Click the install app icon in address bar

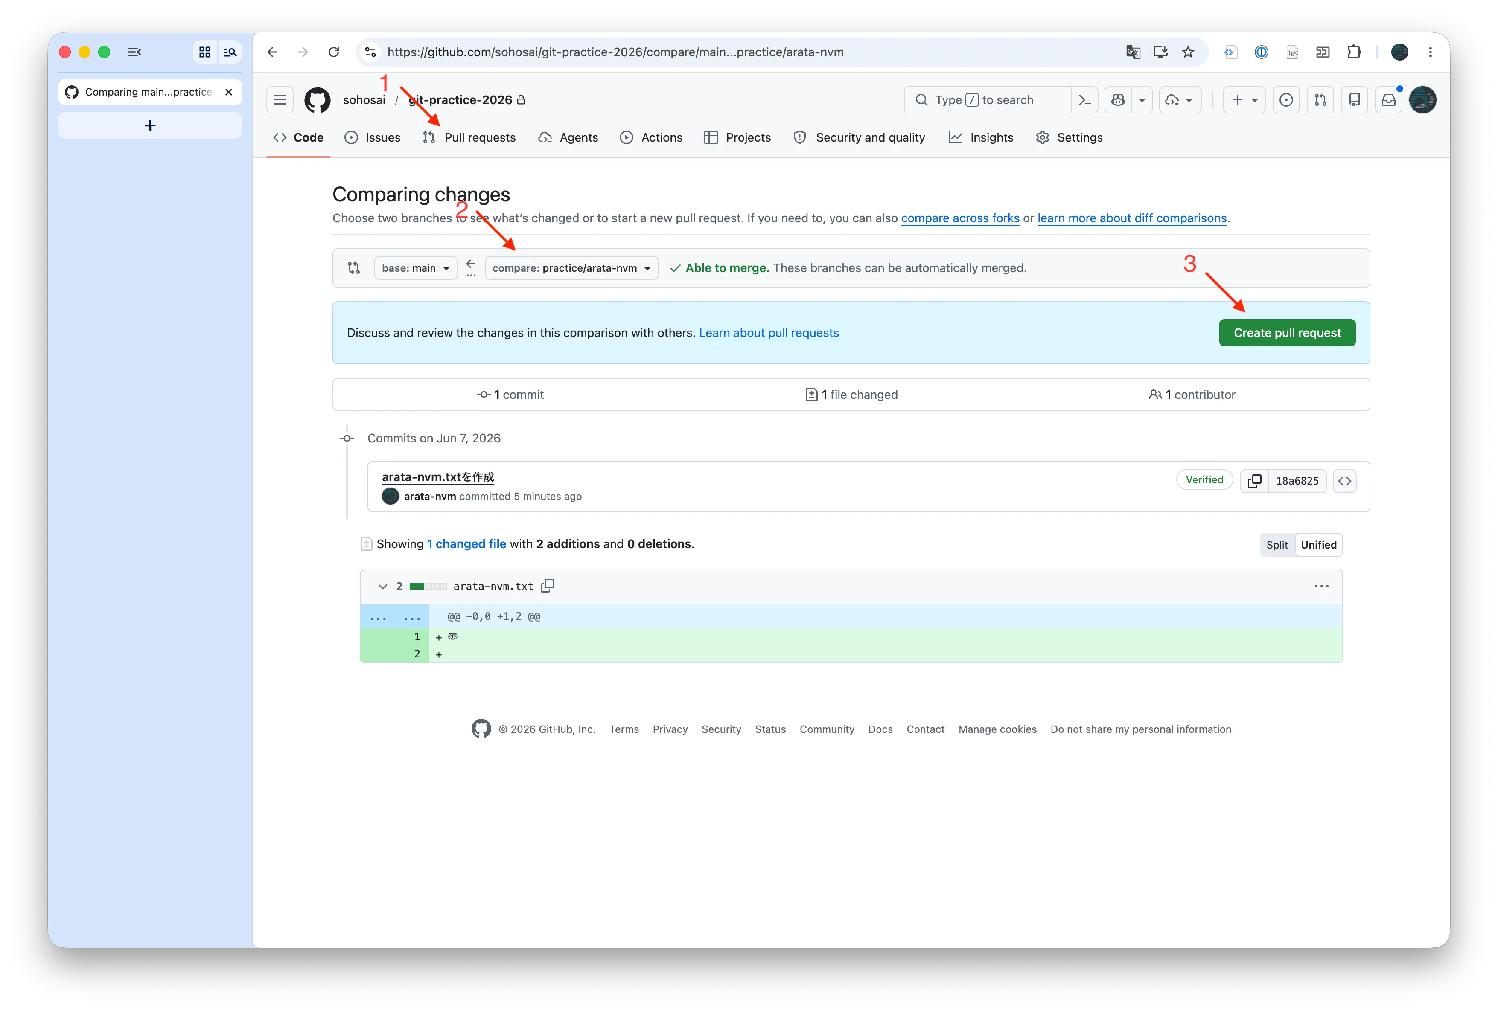(x=1161, y=52)
